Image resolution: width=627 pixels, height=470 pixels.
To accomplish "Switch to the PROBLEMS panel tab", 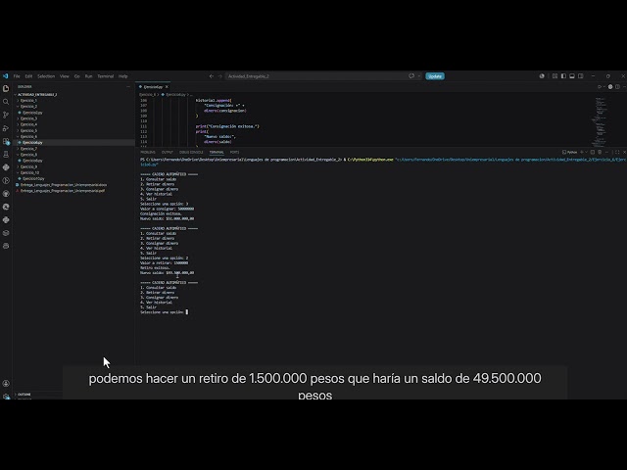I will click(148, 152).
